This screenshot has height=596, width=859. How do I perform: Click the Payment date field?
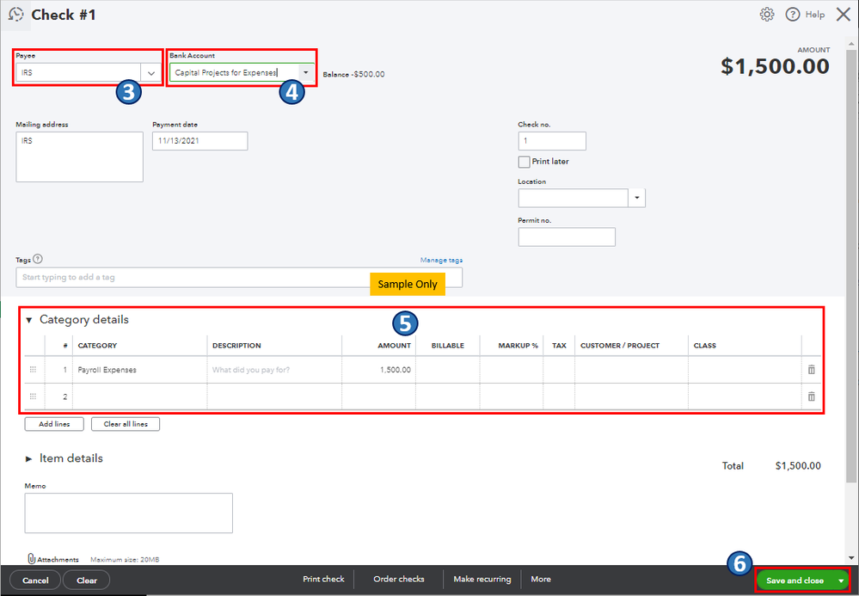pyautogui.click(x=200, y=141)
